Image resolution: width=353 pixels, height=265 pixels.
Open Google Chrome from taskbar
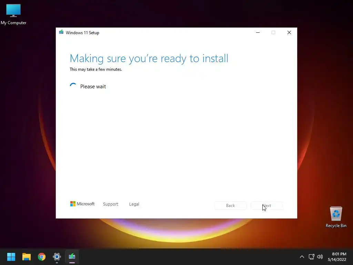click(42, 257)
